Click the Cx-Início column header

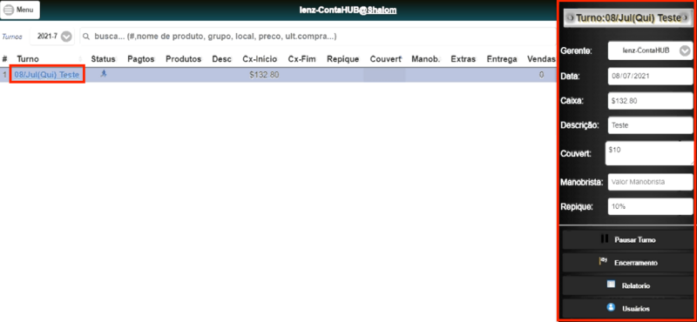(260, 59)
